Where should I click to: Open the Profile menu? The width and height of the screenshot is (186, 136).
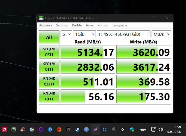(x=77, y=25)
